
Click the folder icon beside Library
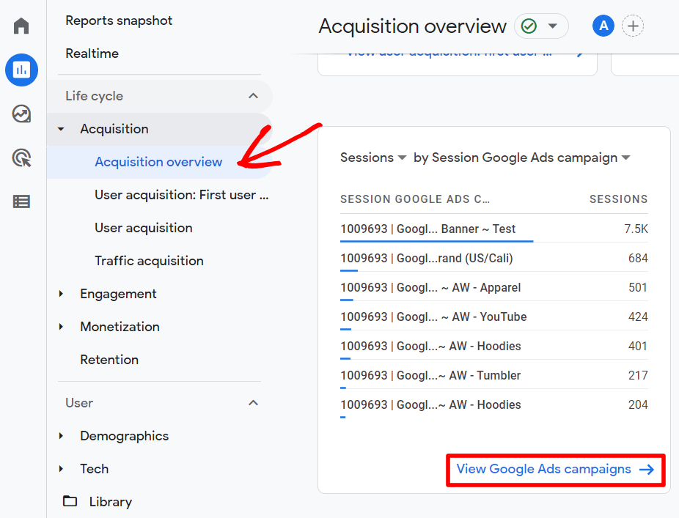(69, 501)
